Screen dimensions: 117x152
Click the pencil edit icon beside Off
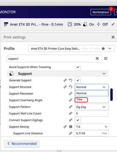(113, 24)
